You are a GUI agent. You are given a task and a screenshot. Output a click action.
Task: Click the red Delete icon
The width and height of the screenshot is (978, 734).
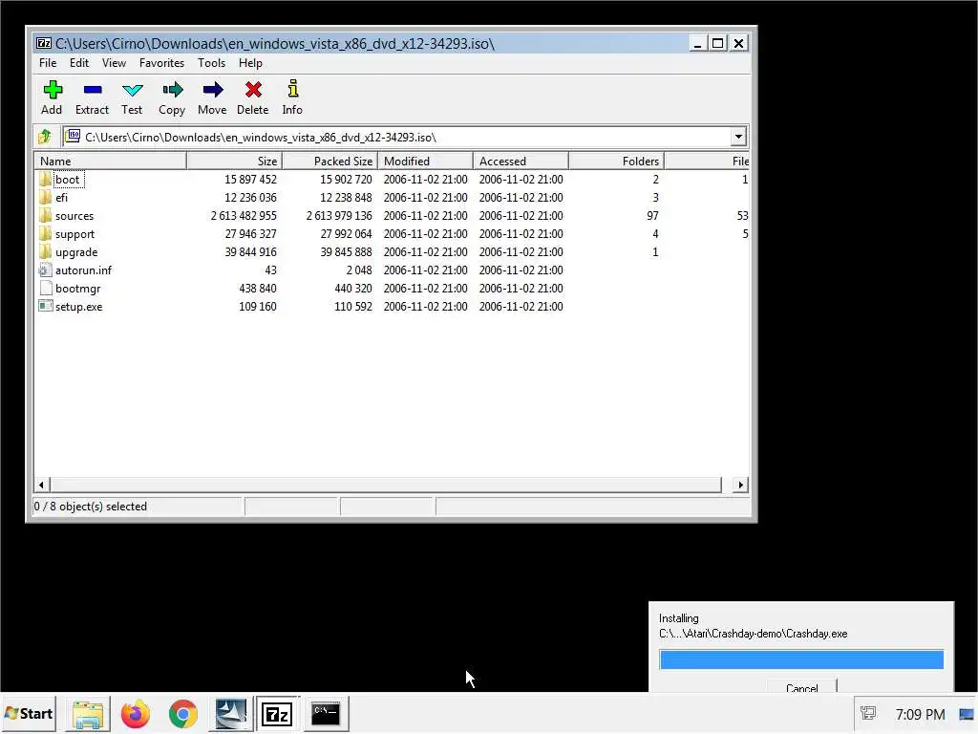click(x=252, y=90)
